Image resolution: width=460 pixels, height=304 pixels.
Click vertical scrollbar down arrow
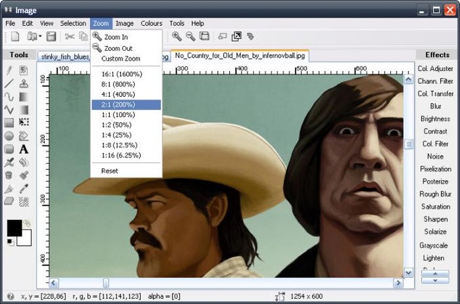[x=409, y=272]
